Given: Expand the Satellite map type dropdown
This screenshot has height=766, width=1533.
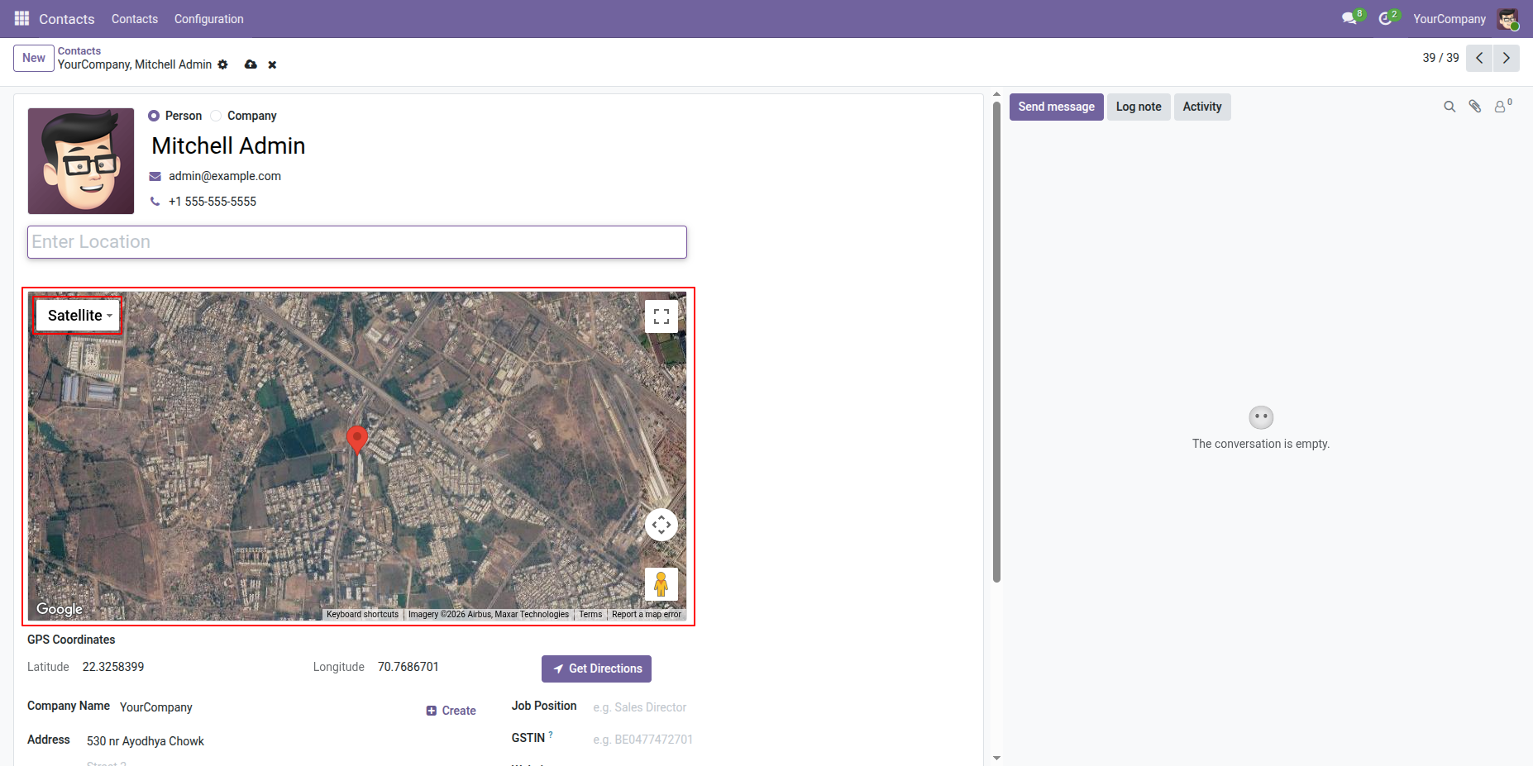Looking at the screenshot, I should [x=79, y=316].
